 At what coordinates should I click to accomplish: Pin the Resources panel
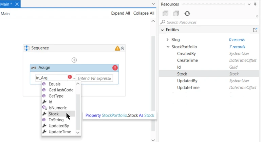click(255, 4)
